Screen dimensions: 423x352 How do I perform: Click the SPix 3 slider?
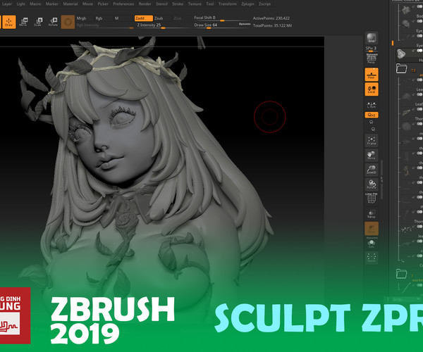click(x=372, y=49)
